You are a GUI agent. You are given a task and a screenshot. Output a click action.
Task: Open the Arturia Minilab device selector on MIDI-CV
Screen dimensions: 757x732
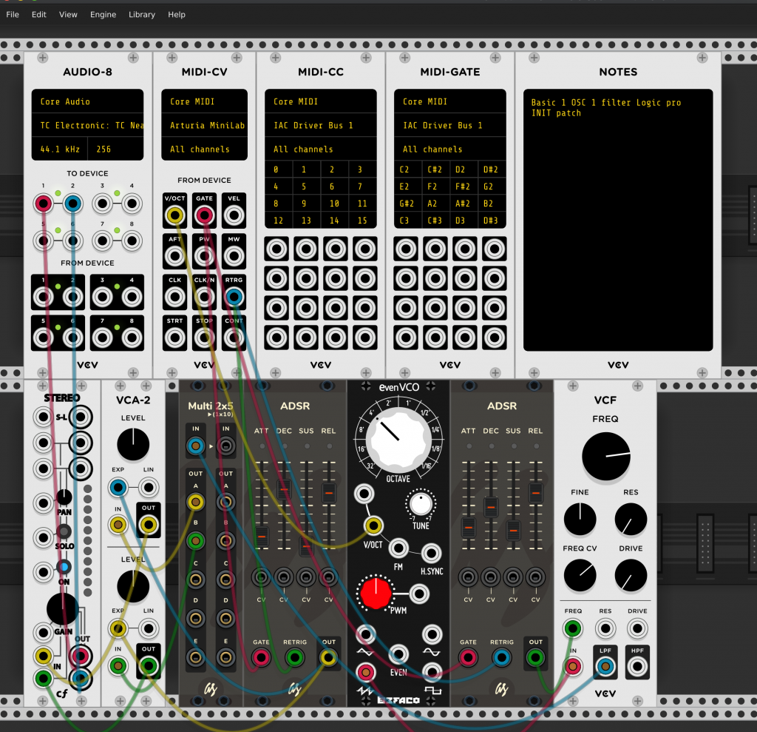(204, 125)
